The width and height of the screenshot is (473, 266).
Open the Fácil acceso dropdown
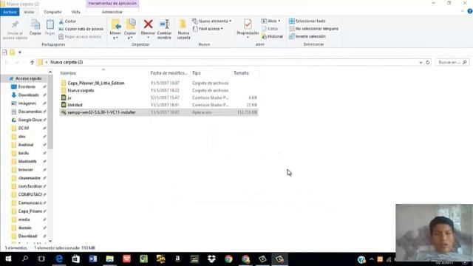click(208, 29)
